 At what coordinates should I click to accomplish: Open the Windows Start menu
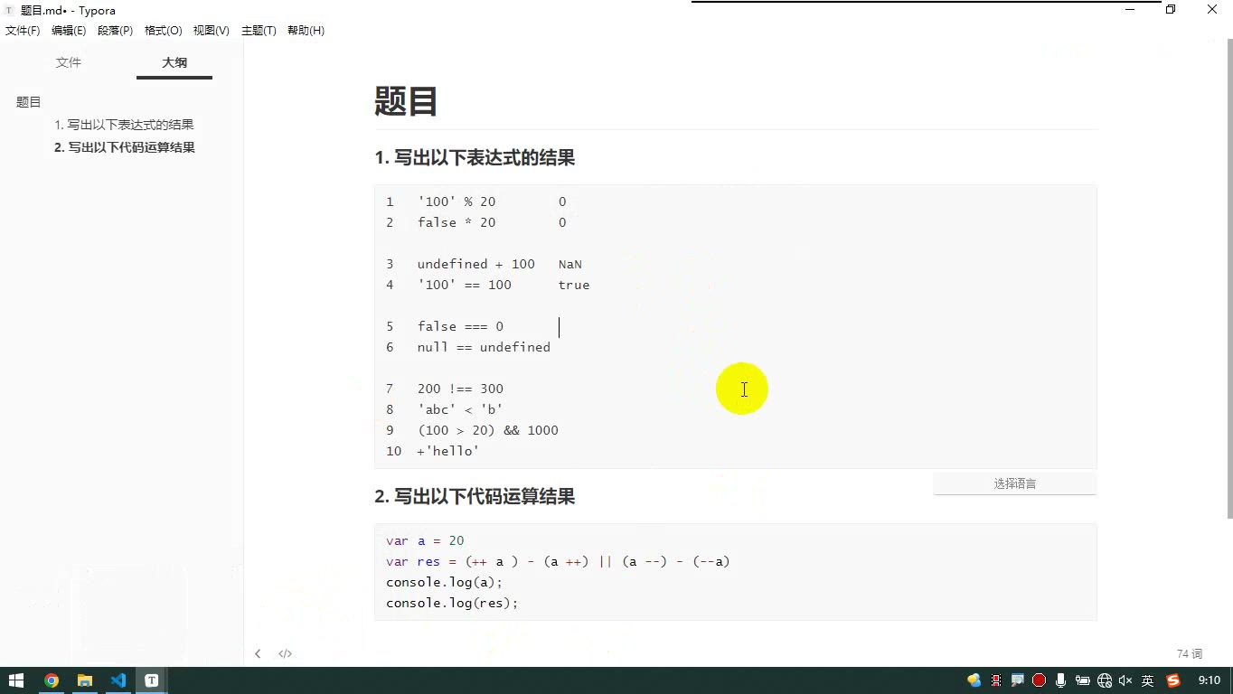click(16, 680)
